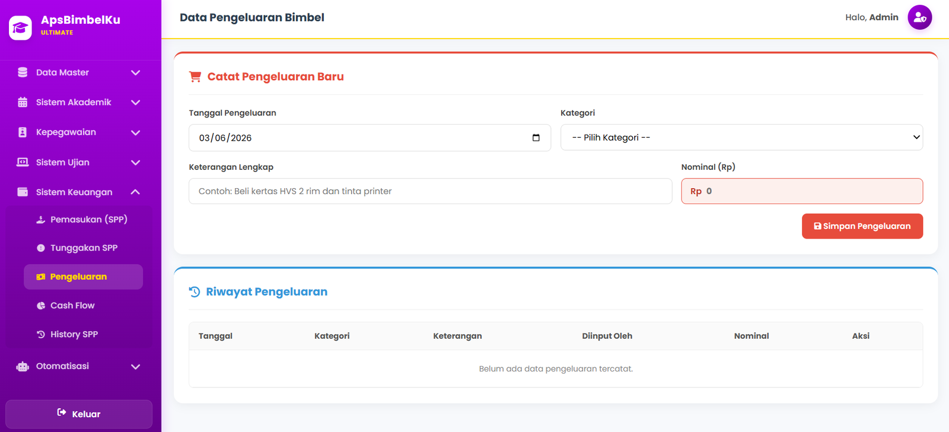Image resolution: width=949 pixels, height=432 pixels.
Task: Click the Data Master database icon
Action: pos(23,72)
